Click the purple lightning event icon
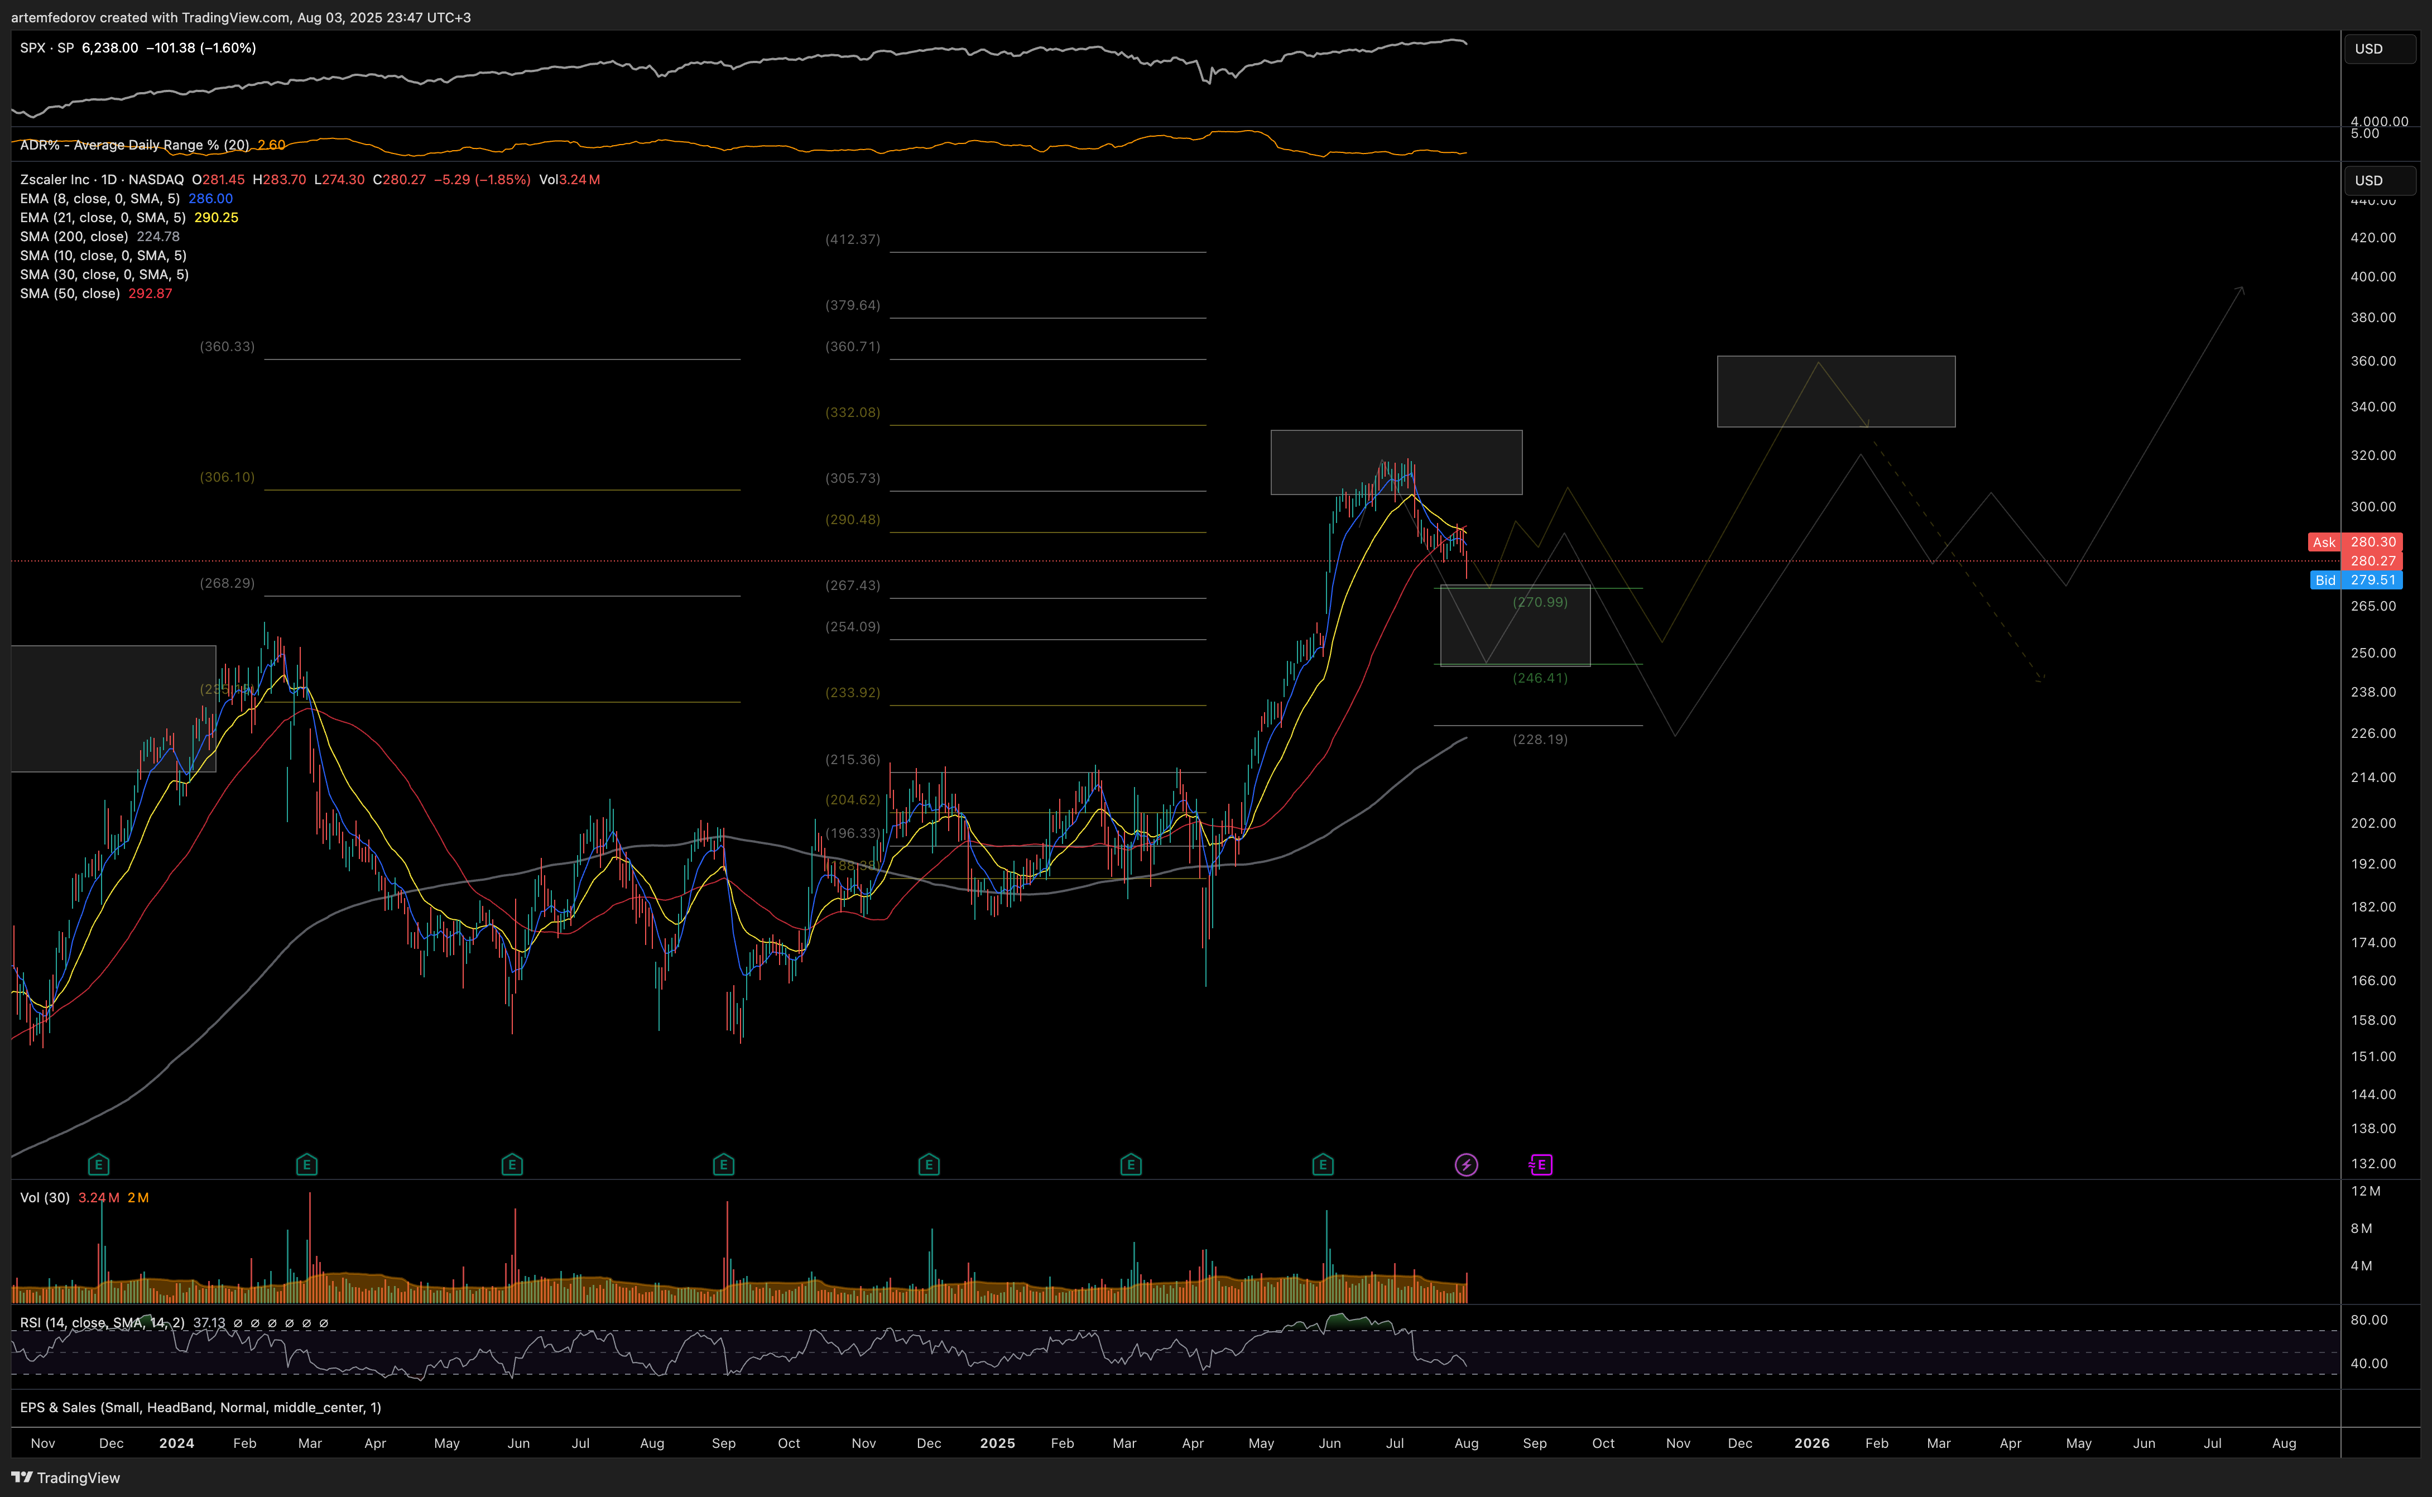The height and width of the screenshot is (1497, 2432). [1466, 1164]
